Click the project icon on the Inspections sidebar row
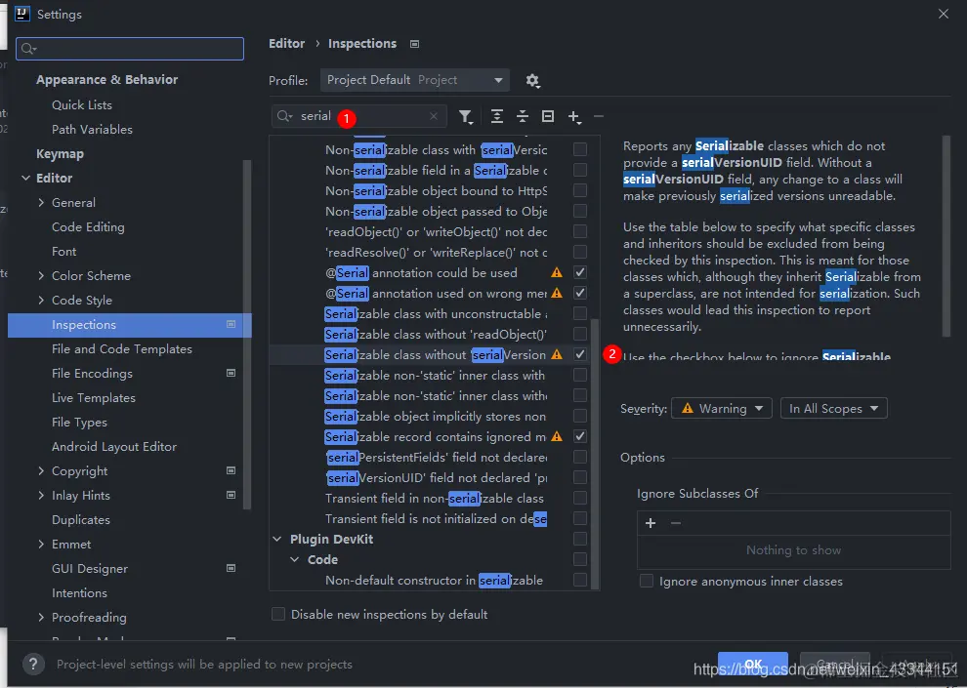The width and height of the screenshot is (967, 688). 231,324
